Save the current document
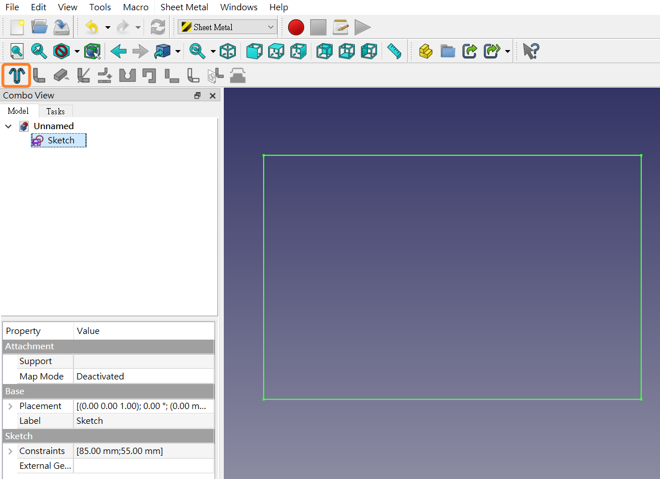 tap(62, 27)
